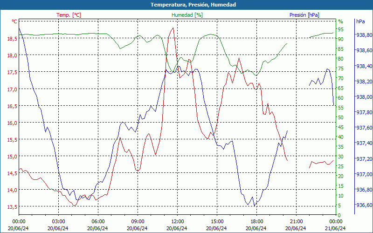Viewport: 373px width, 233px height.
Task: Click the 60 humidity axis tick
Action: pos(341,98)
